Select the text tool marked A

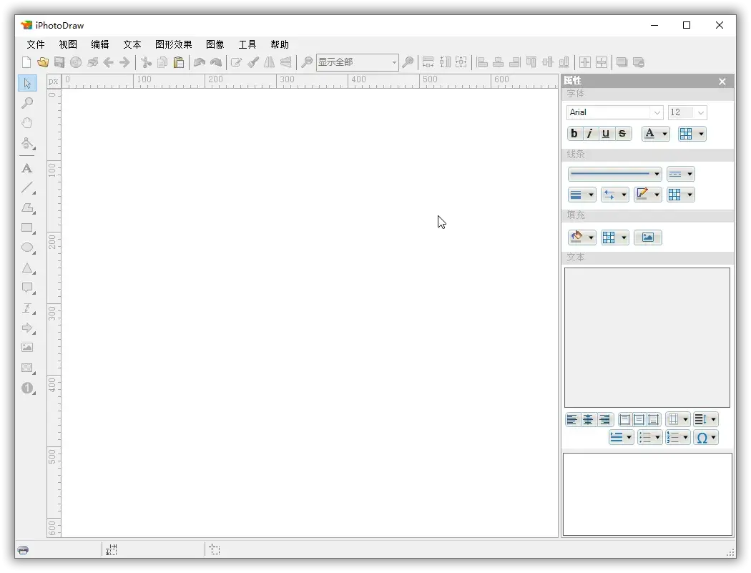pos(27,168)
